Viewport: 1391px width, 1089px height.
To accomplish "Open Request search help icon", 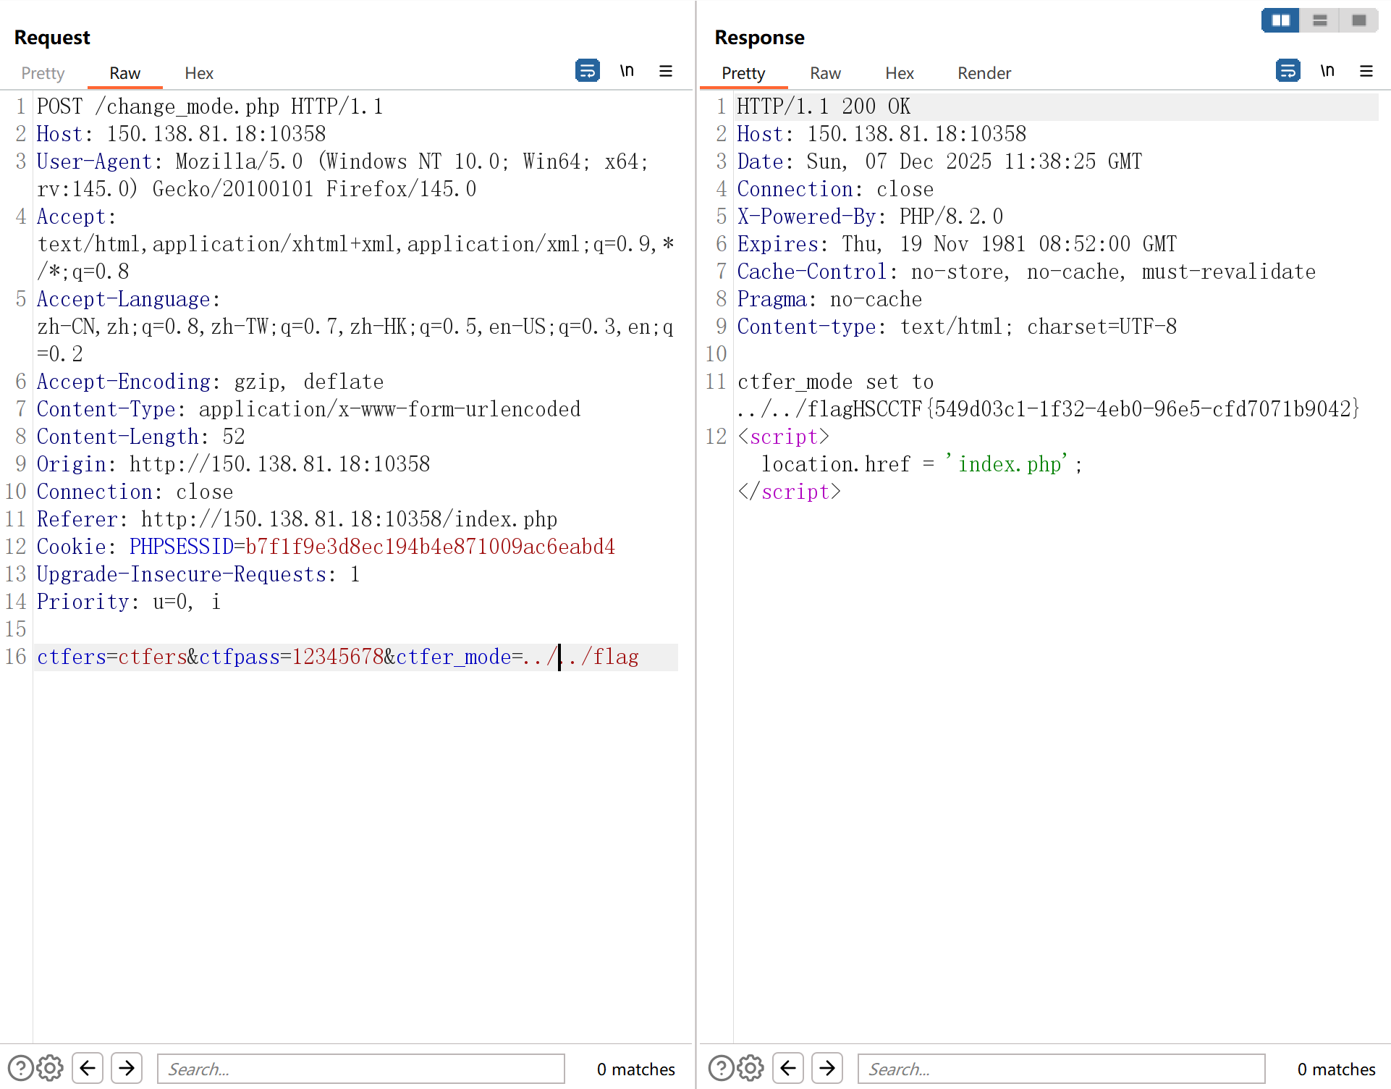I will (x=20, y=1068).
